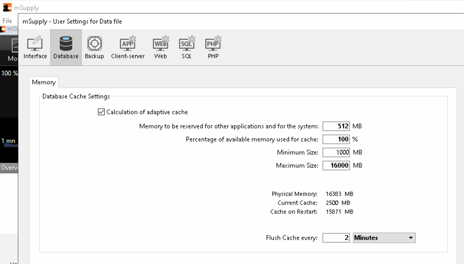Click the Minimum Size field
The height and width of the screenshot is (264, 464).
[x=336, y=152]
